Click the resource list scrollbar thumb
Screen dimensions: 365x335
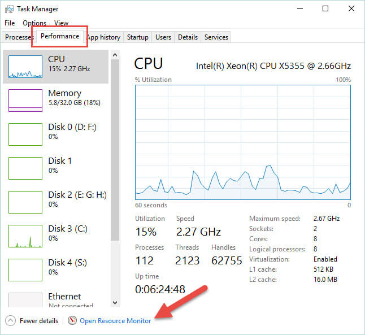(x=115, y=150)
